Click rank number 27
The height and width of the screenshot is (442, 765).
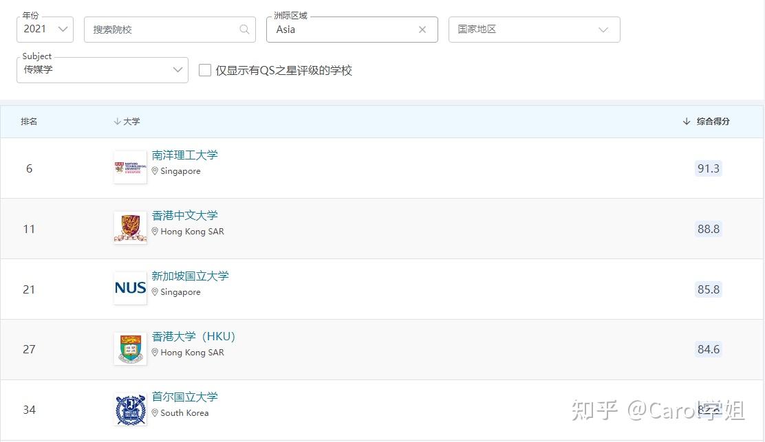[x=30, y=349]
